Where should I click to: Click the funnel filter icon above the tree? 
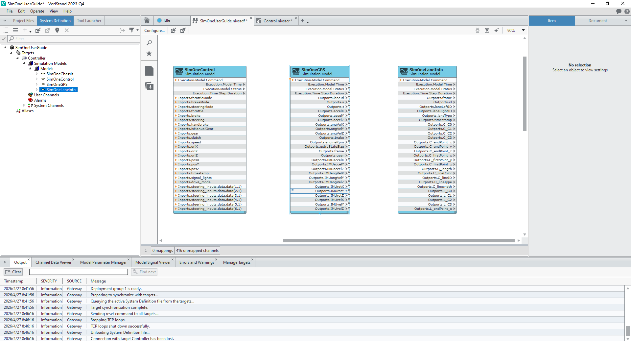pyautogui.click(x=131, y=30)
